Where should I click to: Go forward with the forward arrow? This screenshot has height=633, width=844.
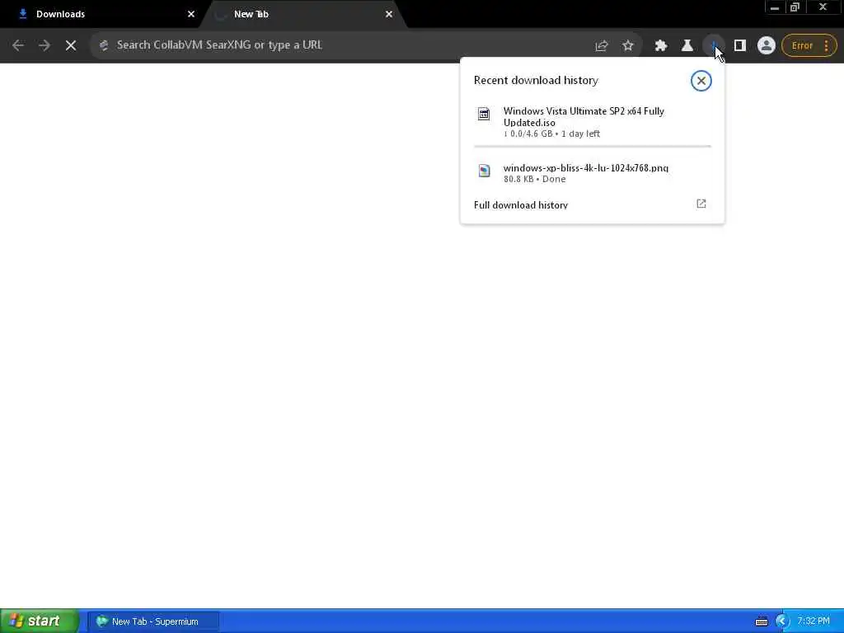(x=45, y=45)
